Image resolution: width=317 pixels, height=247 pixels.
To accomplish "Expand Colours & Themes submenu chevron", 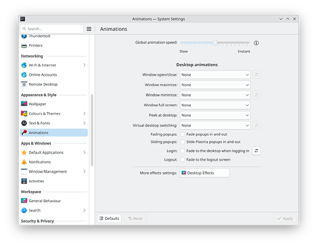I will click(85, 113).
